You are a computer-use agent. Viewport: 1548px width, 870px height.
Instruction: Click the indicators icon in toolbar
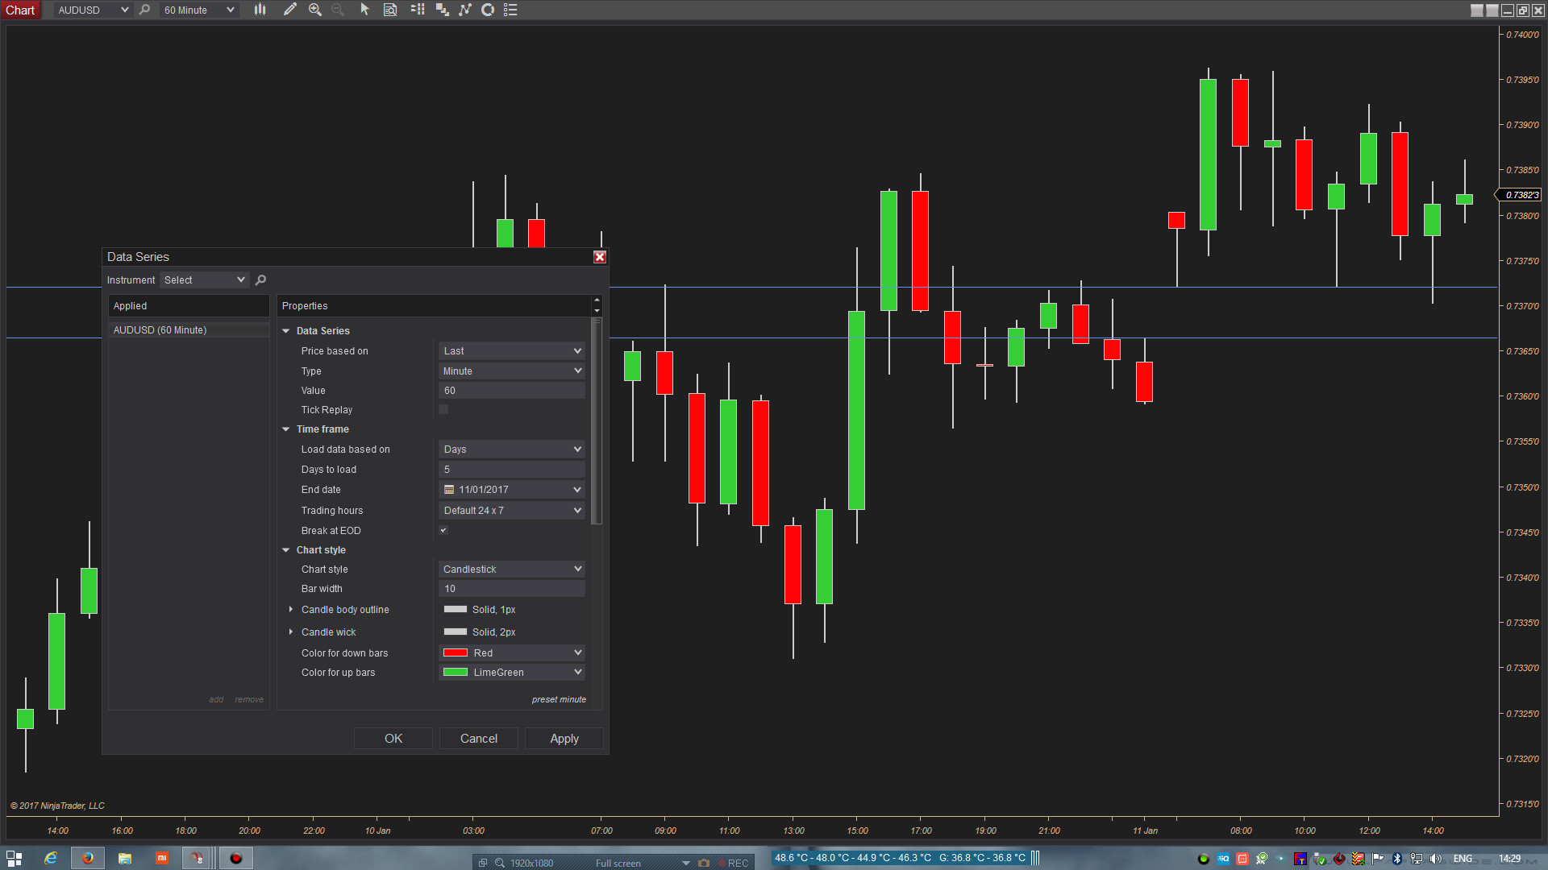pos(465,10)
